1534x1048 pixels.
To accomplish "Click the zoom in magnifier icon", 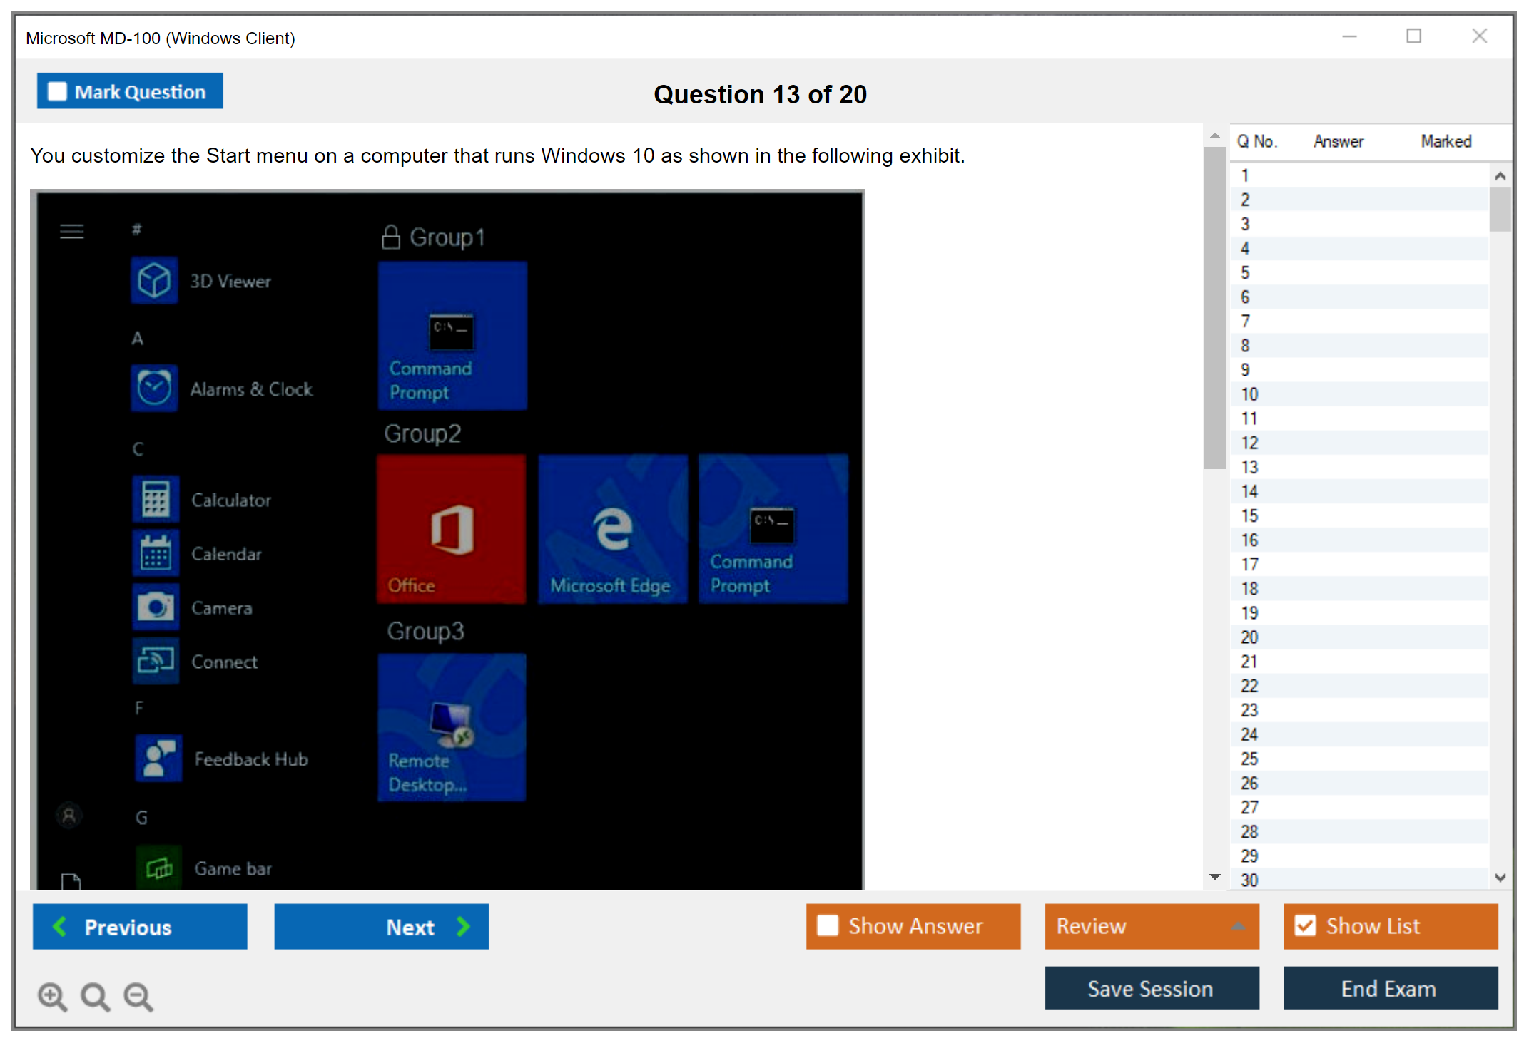I will coord(52,996).
